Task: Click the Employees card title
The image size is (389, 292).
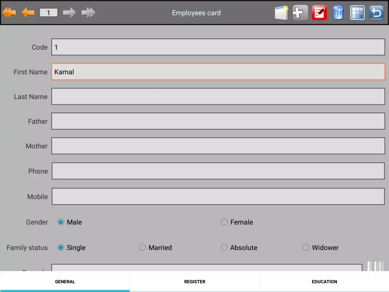Action: pos(196,13)
